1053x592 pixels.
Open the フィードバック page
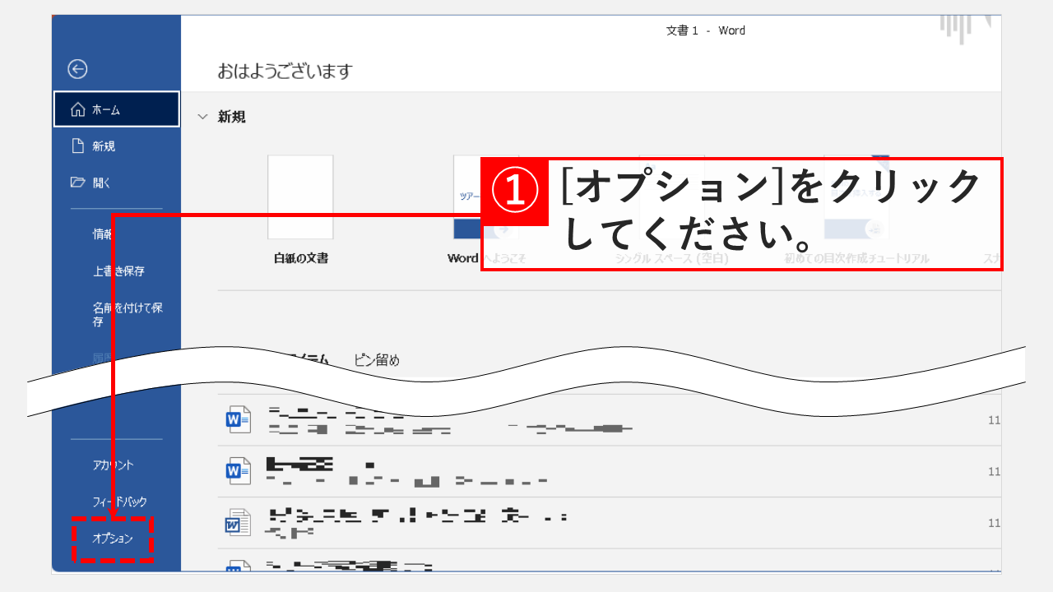119,502
